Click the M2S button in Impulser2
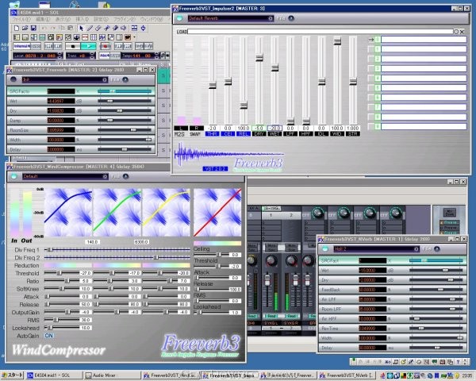The height and width of the screenshot is (381, 476). pyautogui.click(x=179, y=134)
